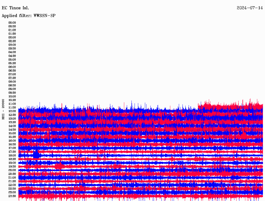
Task: Click the 08:30 time label
Action: 12,85
